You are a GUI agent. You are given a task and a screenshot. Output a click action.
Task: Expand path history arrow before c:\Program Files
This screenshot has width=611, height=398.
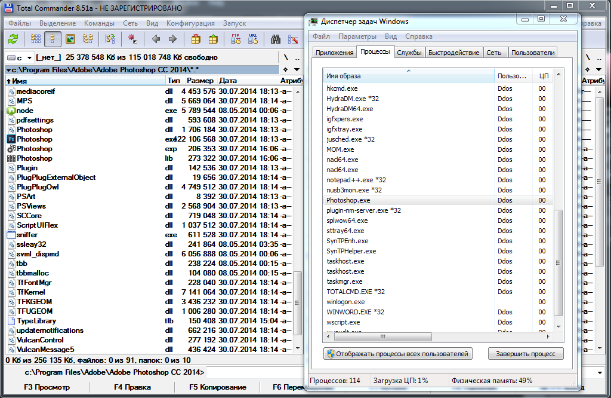pyautogui.click(x=8, y=70)
